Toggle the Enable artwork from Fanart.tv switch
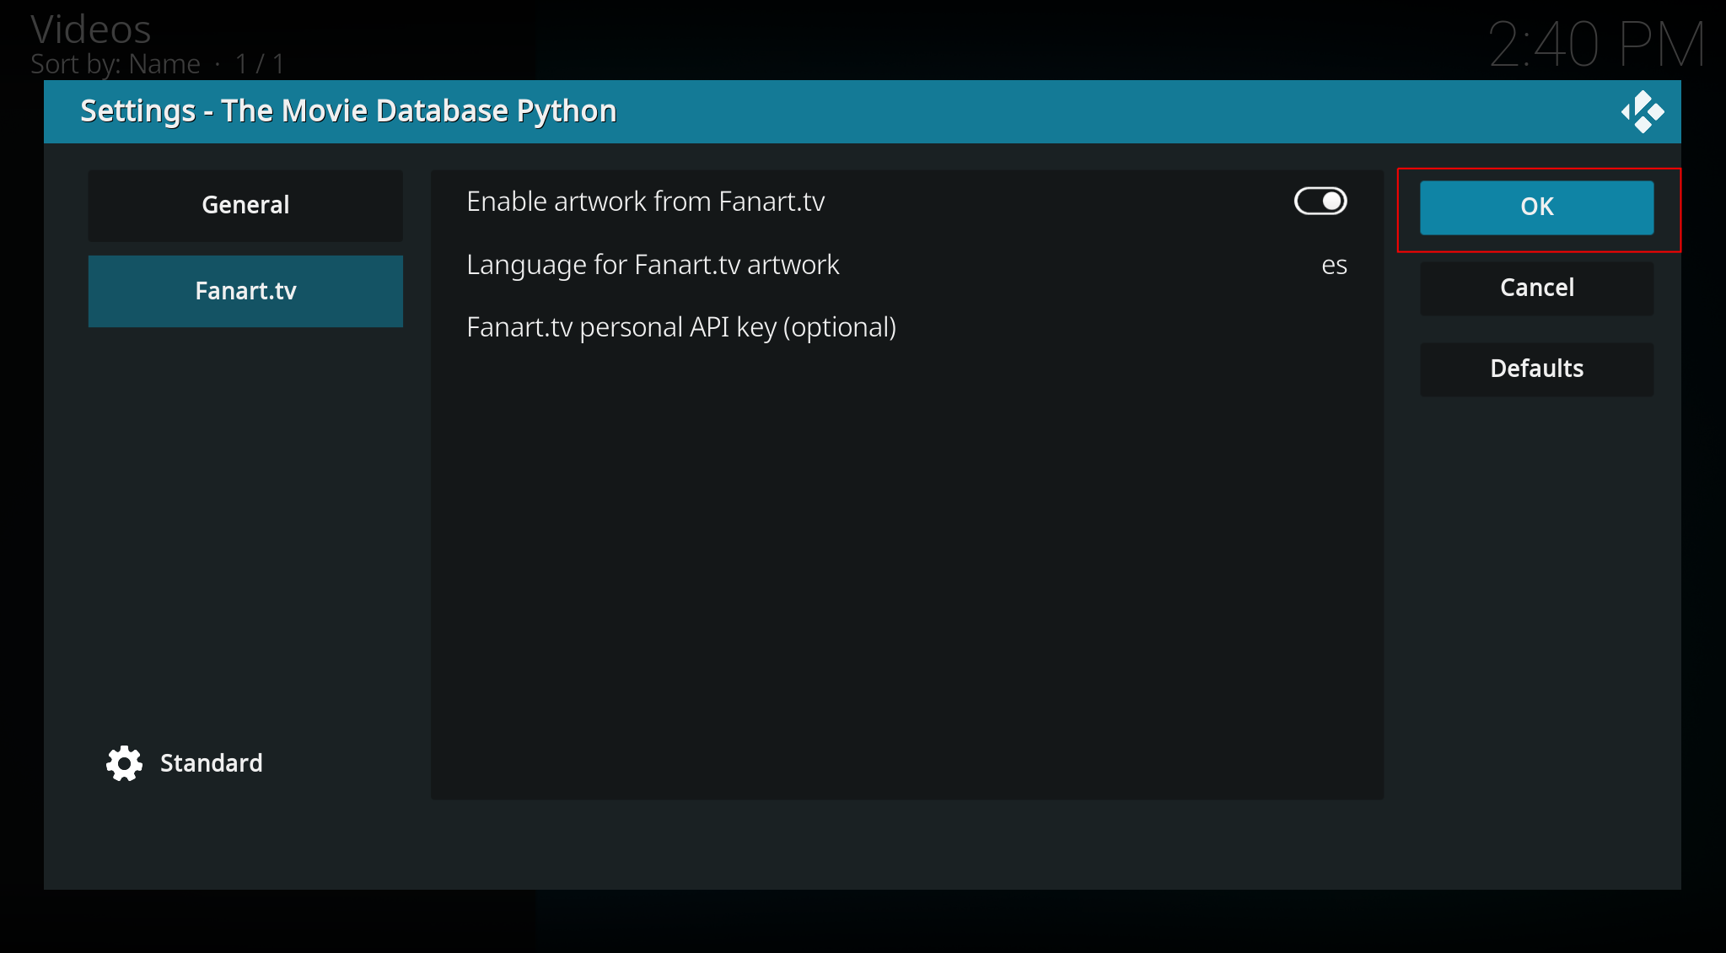Image resolution: width=1726 pixels, height=953 pixels. [x=1320, y=202]
